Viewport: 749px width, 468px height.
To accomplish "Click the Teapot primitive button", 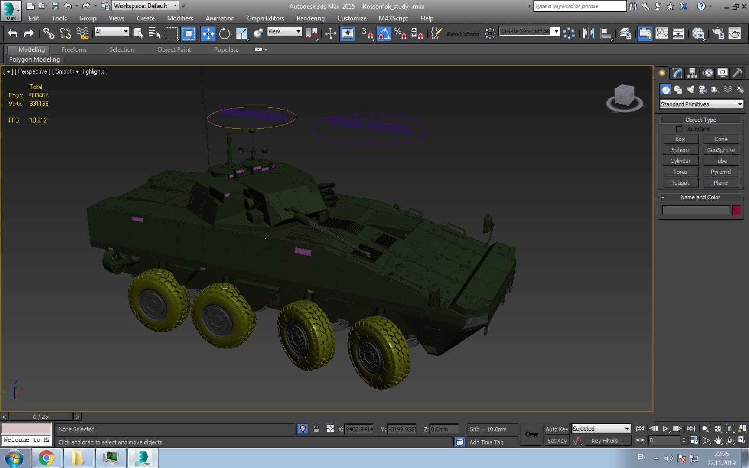I will click(680, 183).
